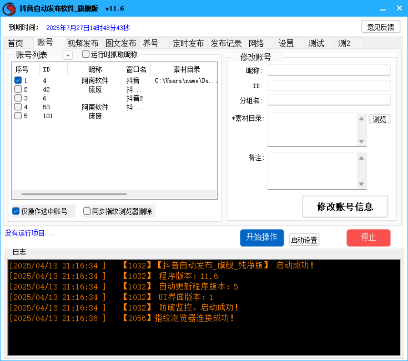Click log line UI界面版本：1
This screenshot has height=361, width=408.
186,297
